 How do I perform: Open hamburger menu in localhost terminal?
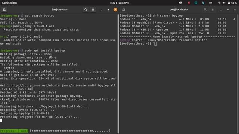point(212,10)
